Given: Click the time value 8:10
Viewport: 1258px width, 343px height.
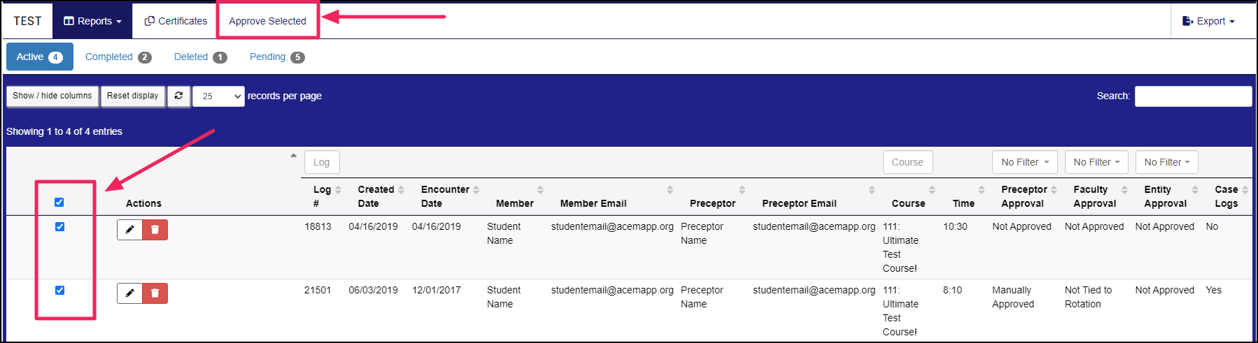Looking at the screenshot, I should pos(952,290).
